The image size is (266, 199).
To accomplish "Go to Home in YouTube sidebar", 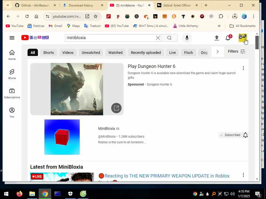I will pyautogui.click(x=12, y=55).
